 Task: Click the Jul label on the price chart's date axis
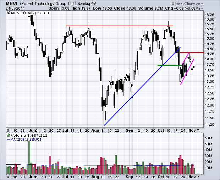tap(65, 130)
